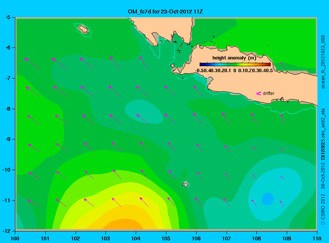Click the longitude tick label 102
Image resolution: width=329 pixels, height=243 pixels.
click(x=75, y=239)
